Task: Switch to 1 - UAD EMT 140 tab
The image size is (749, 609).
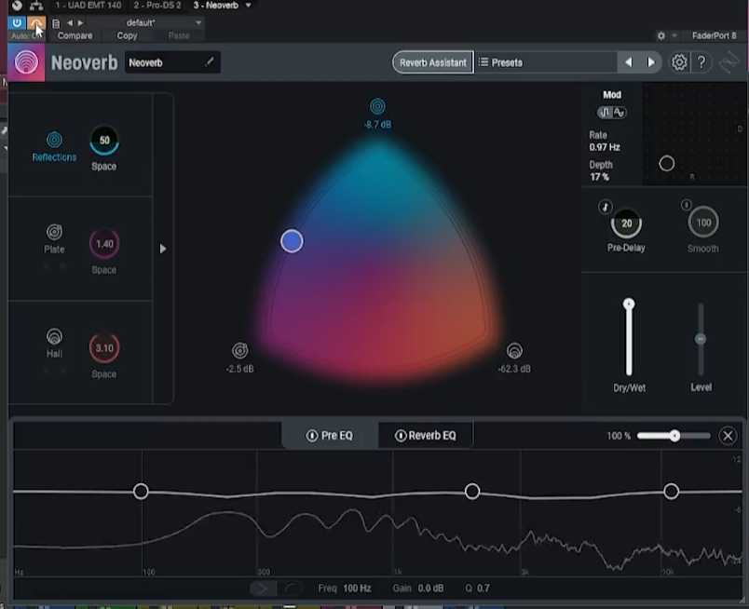Action: (88, 6)
